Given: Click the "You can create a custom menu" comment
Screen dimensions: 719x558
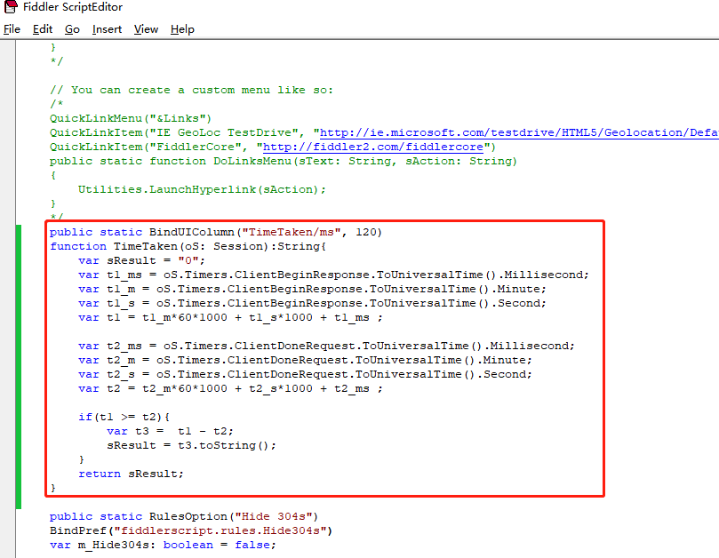Looking at the screenshot, I should [x=192, y=90].
